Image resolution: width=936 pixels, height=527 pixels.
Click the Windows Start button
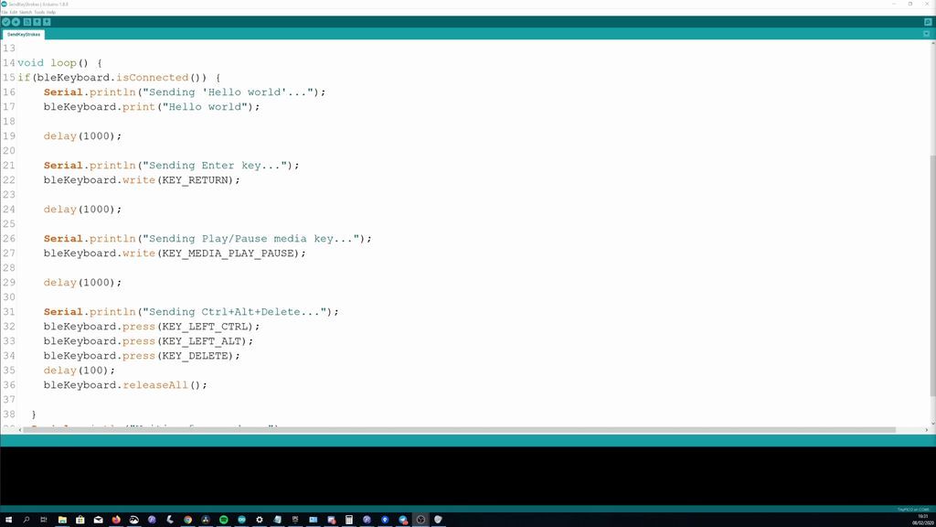click(7, 519)
